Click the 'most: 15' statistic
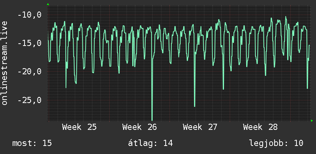Screen dimensions: 316x154 point(32,143)
